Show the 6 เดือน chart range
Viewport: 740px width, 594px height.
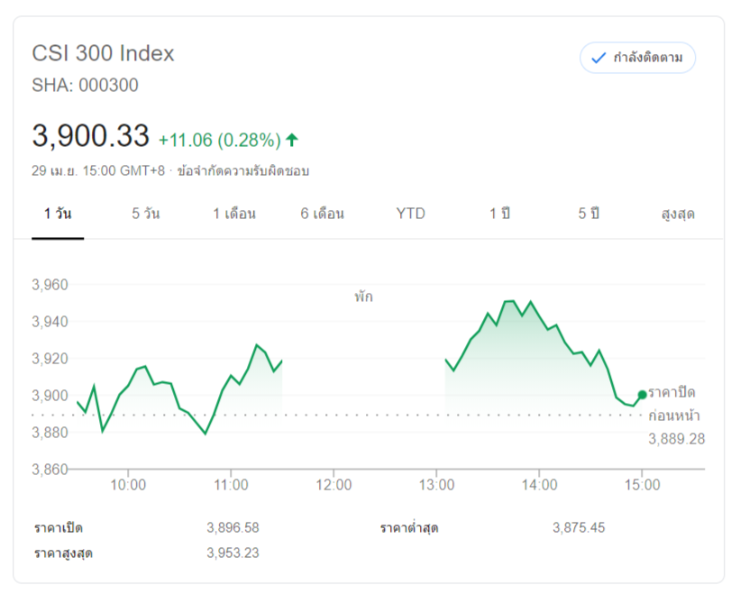pos(323,215)
